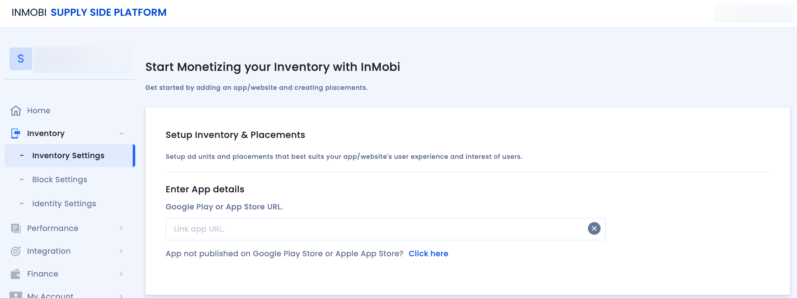Open Identity Settings submenu item
This screenshot has height=298, width=797.
[x=64, y=204]
